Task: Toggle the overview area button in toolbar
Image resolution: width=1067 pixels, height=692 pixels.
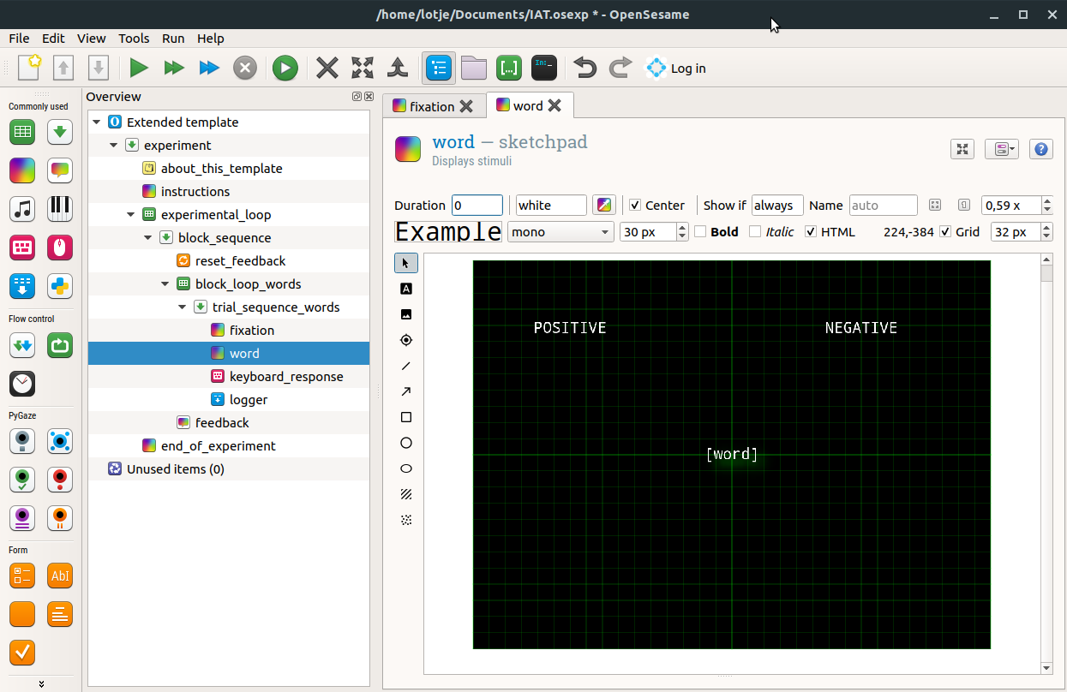Action: click(439, 68)
